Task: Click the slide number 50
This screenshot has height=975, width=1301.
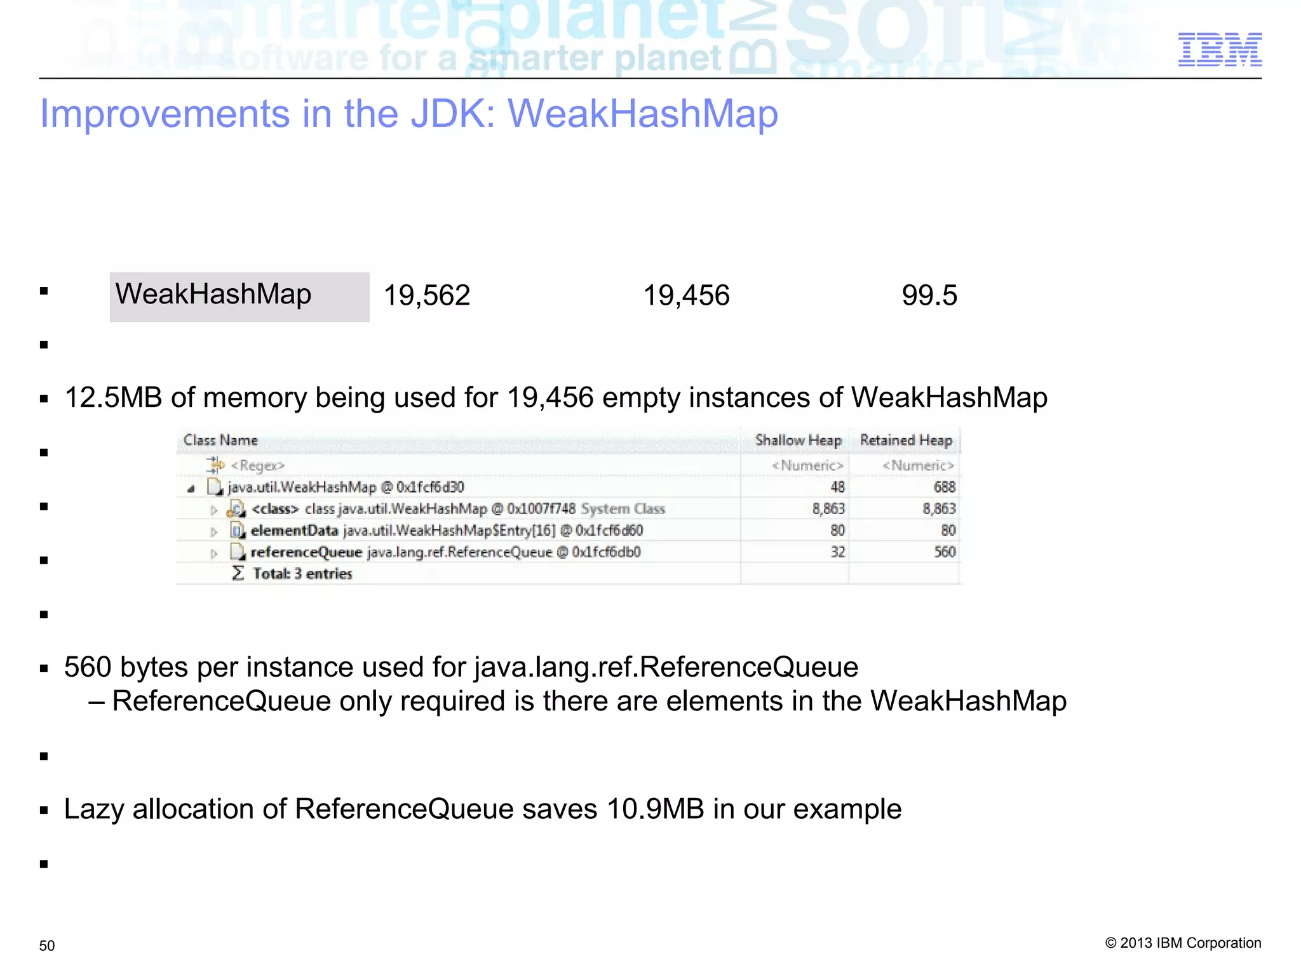Action: (47, 946)
